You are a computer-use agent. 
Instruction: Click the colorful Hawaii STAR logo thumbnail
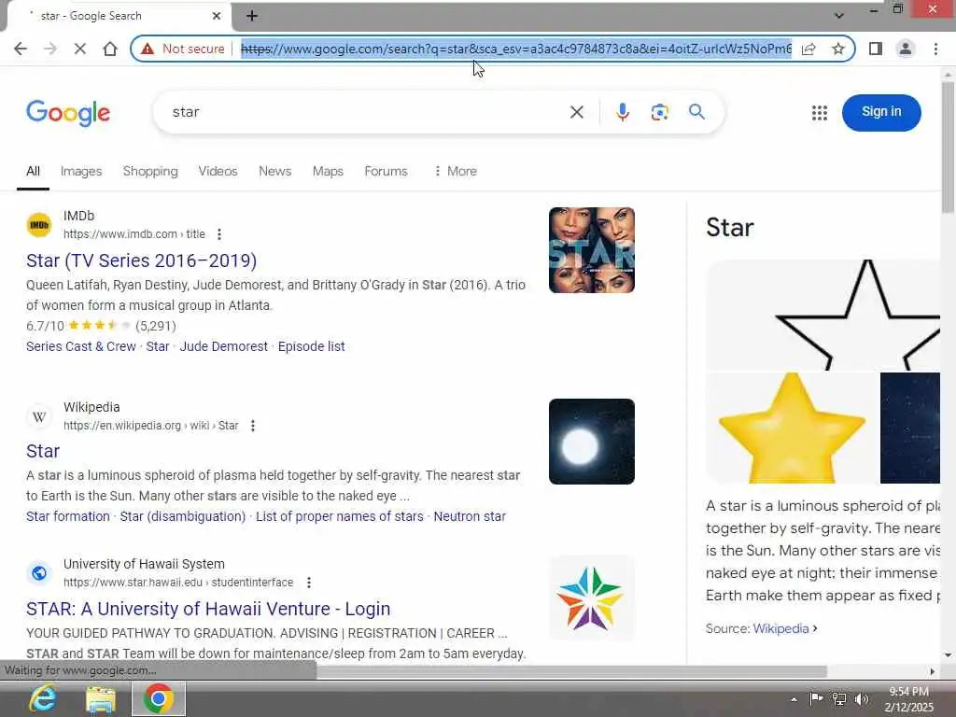tap(591, 598)
